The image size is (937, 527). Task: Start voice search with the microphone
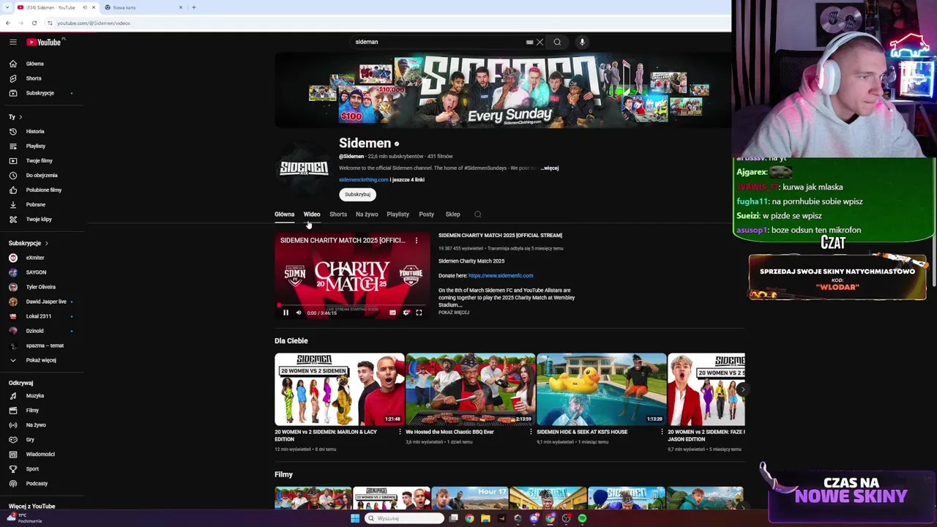tap(582, 42)
